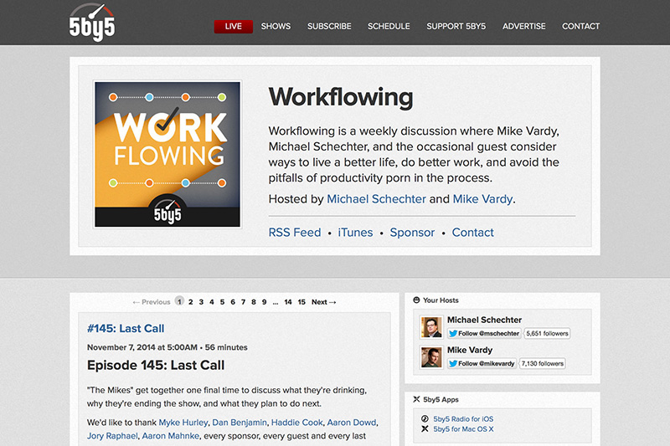The height and width of the screenshot is (446, 670).
Task: Go to pagination page 4
Action: click(212, 302)
